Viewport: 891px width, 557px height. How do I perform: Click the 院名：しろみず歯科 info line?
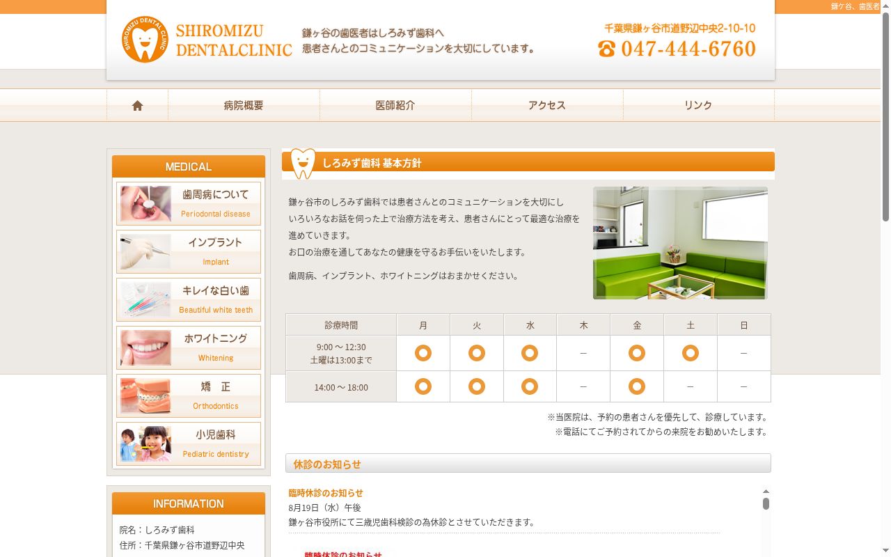157,530
